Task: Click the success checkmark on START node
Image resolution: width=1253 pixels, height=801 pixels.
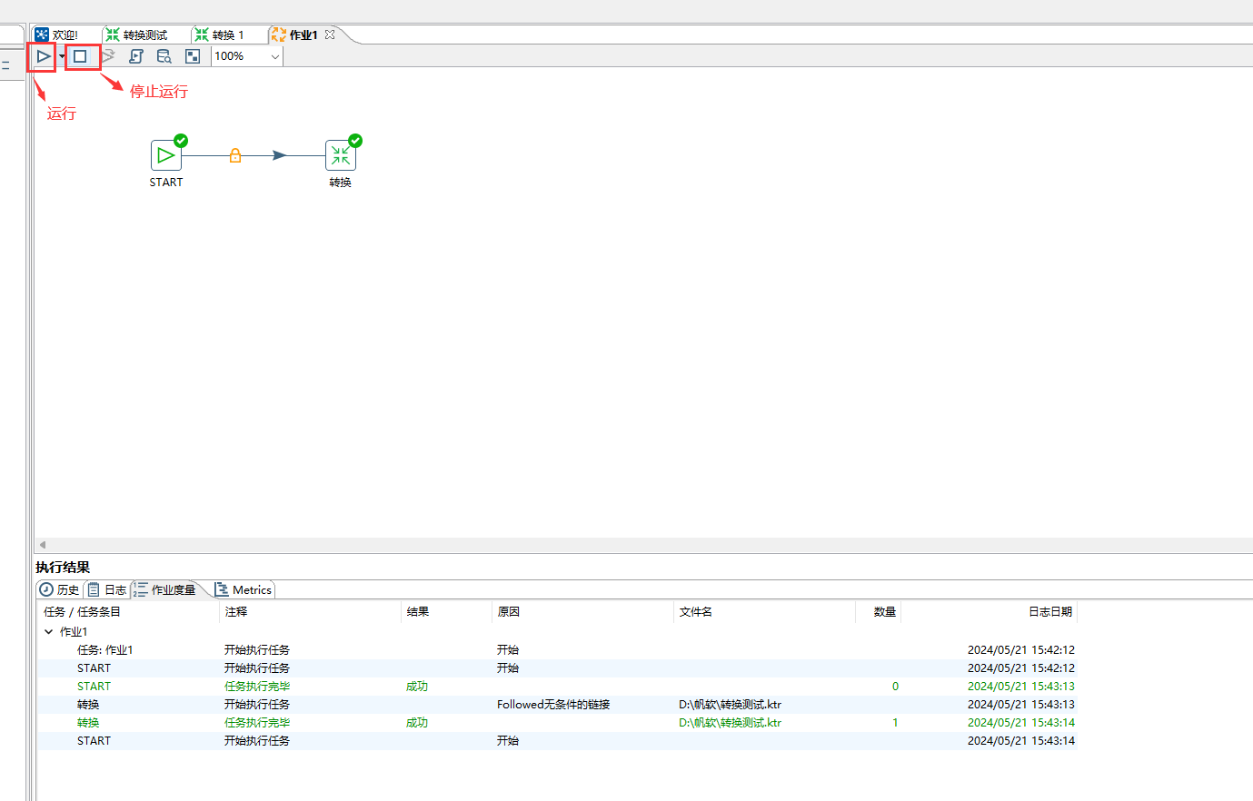Action: point(181,141)
